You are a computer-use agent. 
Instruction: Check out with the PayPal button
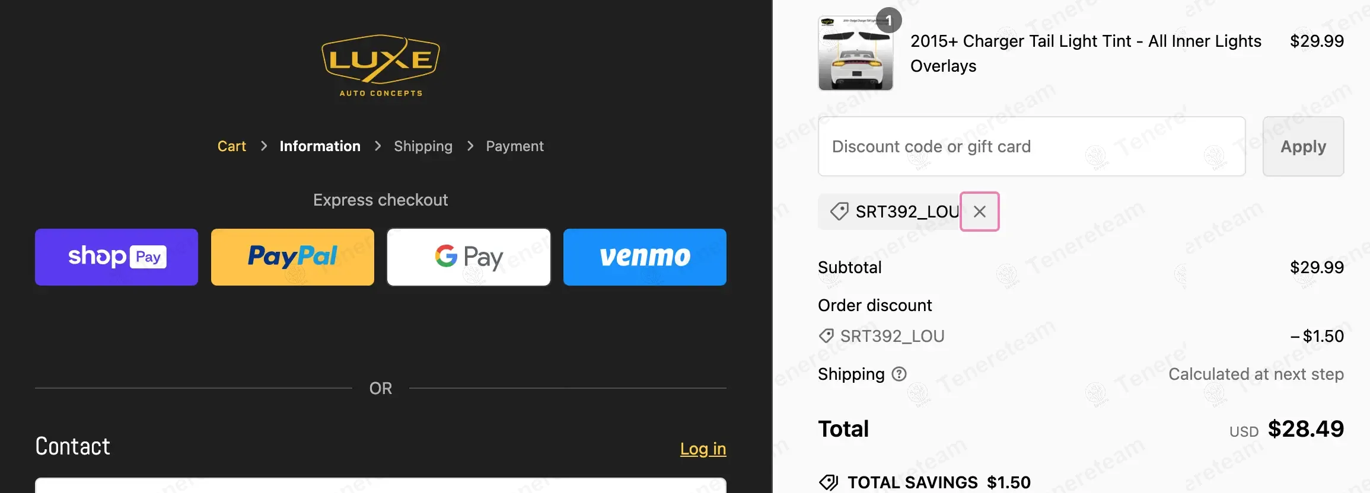[292, 257]
